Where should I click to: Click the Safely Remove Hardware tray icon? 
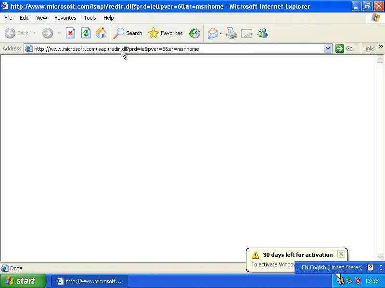point(349,281)
